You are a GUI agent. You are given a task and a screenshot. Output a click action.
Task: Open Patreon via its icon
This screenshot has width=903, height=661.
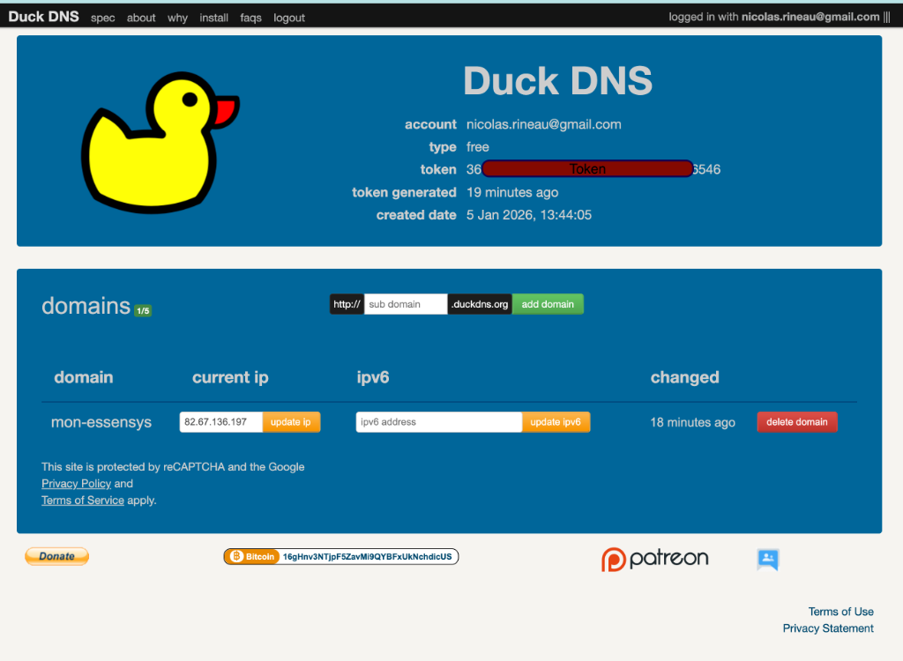click(654, 559)
